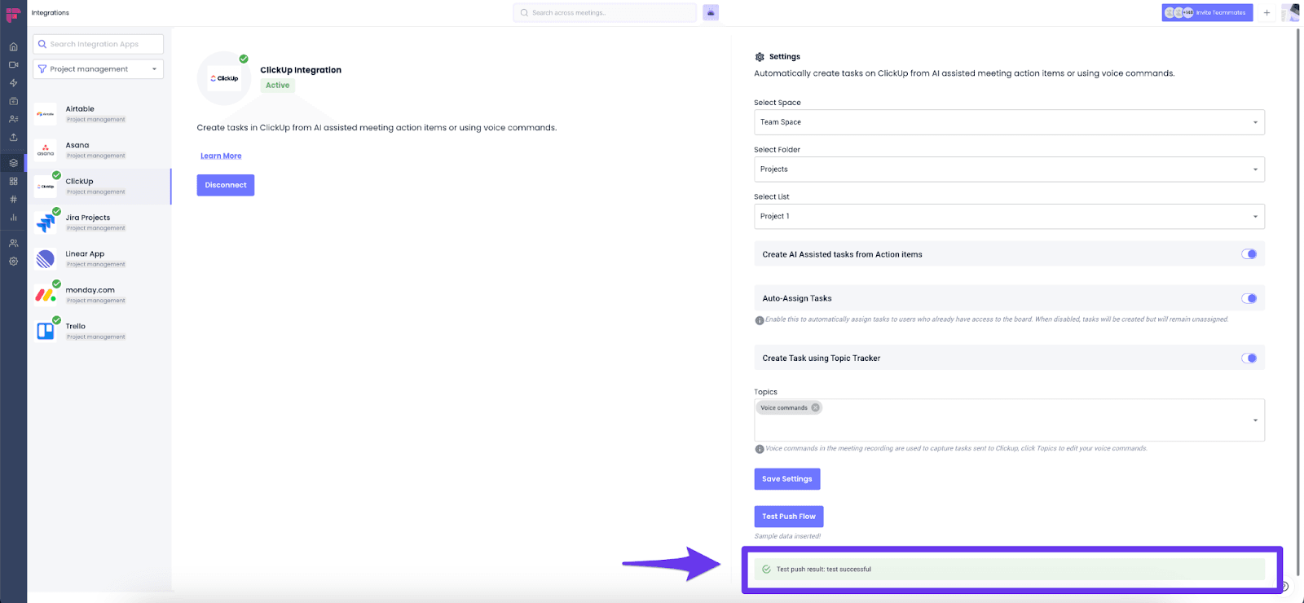
Task: Click the Trello logo icon
Action: coord(46,331)
